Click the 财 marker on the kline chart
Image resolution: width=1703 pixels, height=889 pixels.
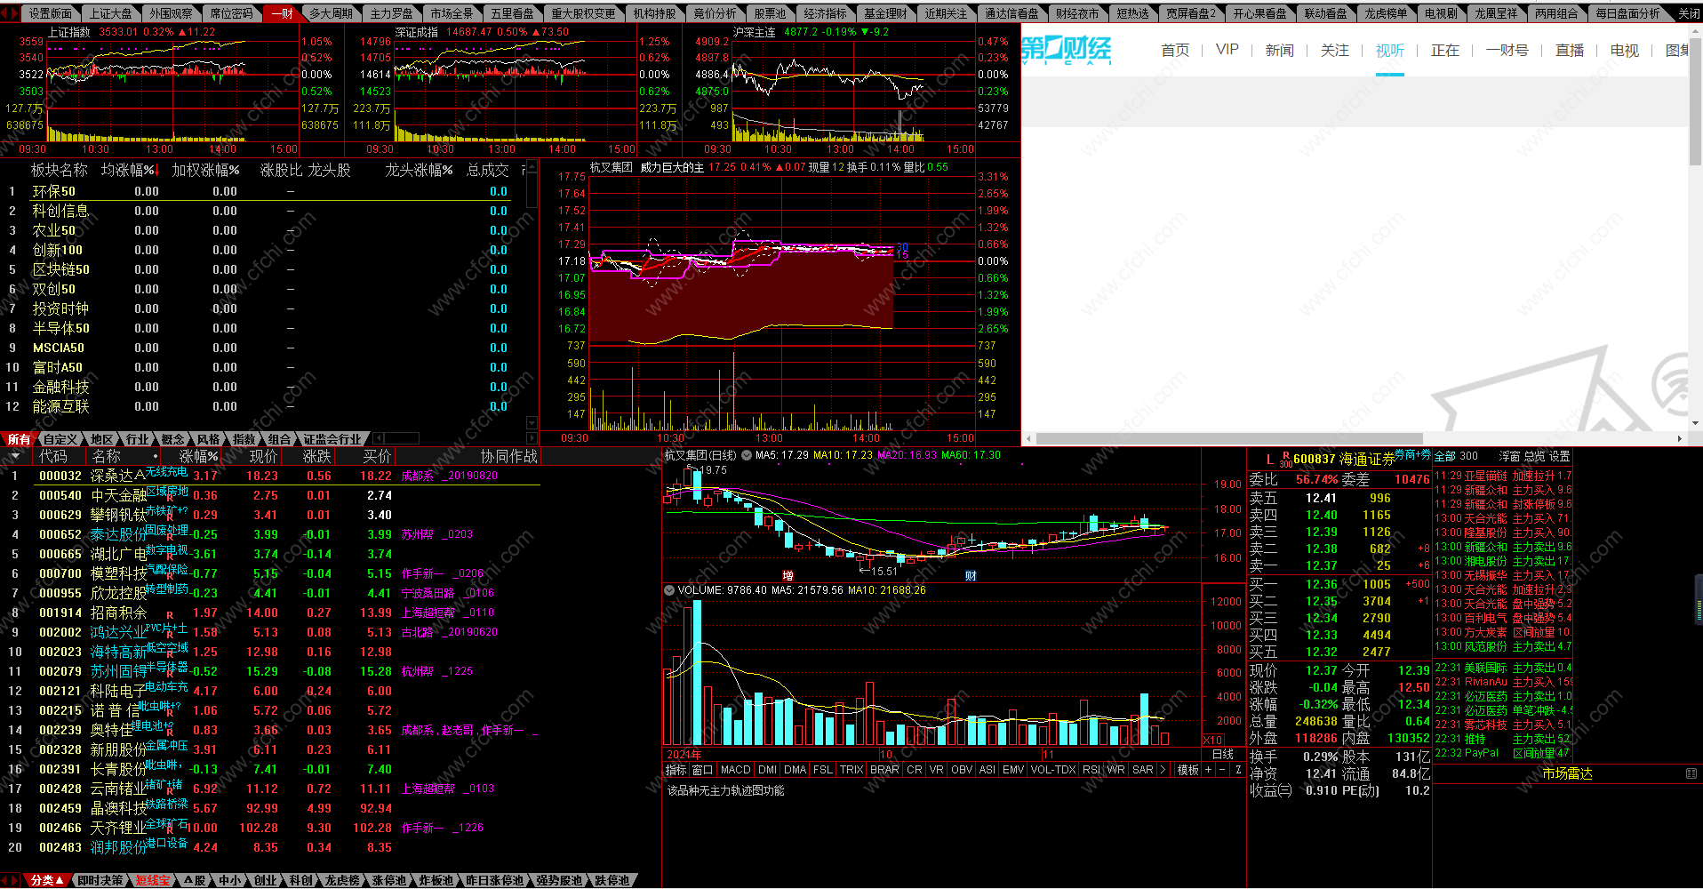pyautogui.click(x=971, y=575)
